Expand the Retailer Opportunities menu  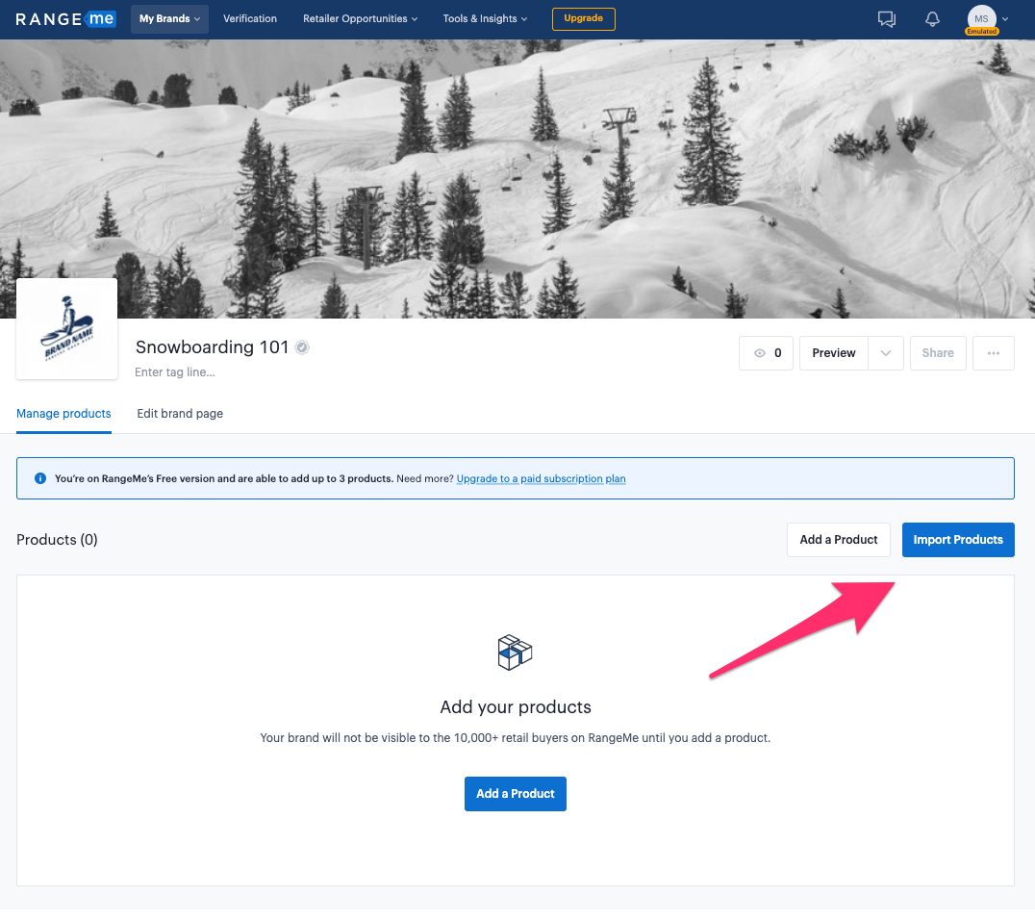pyautogui.click(x=360, y=18)
